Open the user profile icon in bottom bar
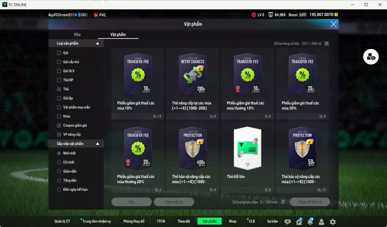This screenshot has width=387, height=227. (x=321, y=222)
